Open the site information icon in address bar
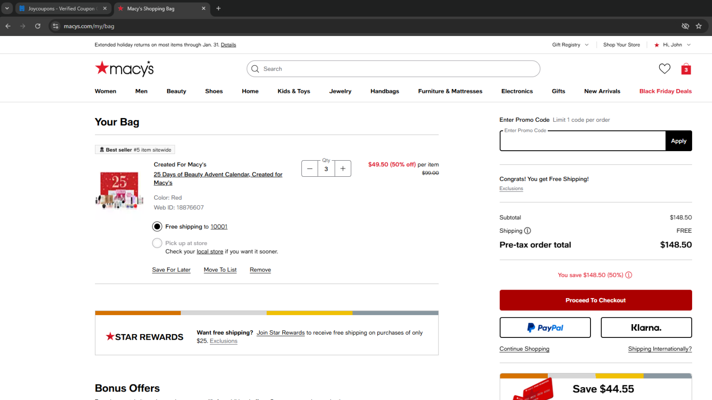This screenshot has width=712, height=400. coord(56,26)
